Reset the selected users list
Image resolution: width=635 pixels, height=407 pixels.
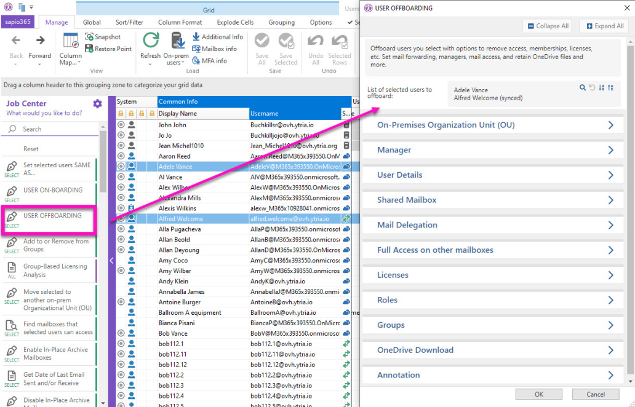(592, 87)
